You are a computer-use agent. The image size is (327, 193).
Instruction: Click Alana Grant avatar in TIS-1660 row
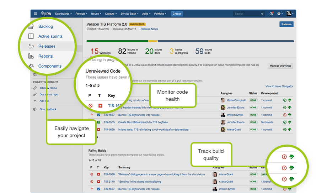pos(223,130)
